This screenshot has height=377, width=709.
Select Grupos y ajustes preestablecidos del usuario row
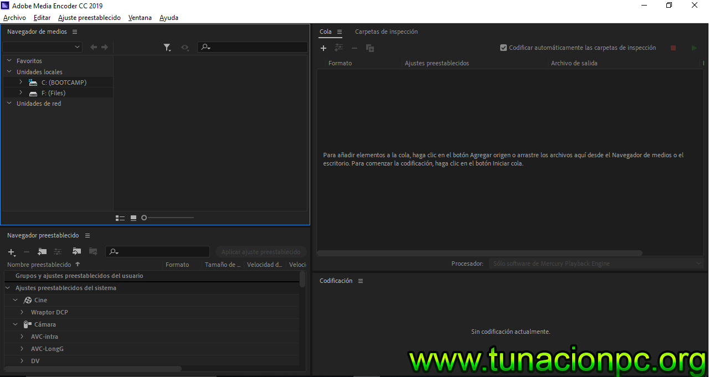tap(152, 276)
